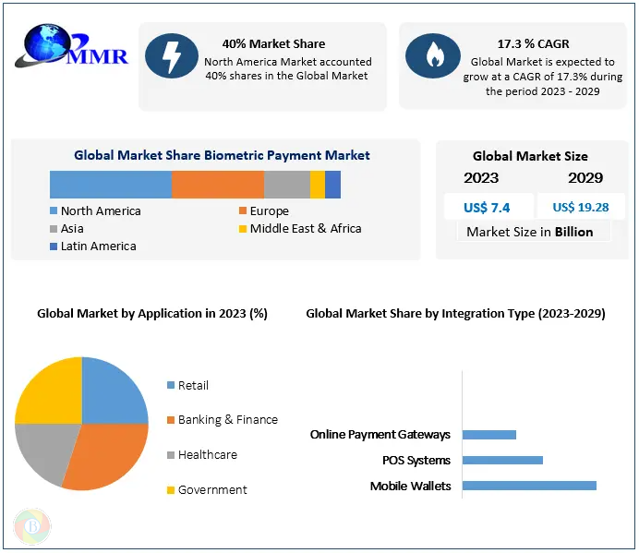Viewport: 639px width, 553px height.
Task: Click the Government legend marker
Action: pos(170,490)
